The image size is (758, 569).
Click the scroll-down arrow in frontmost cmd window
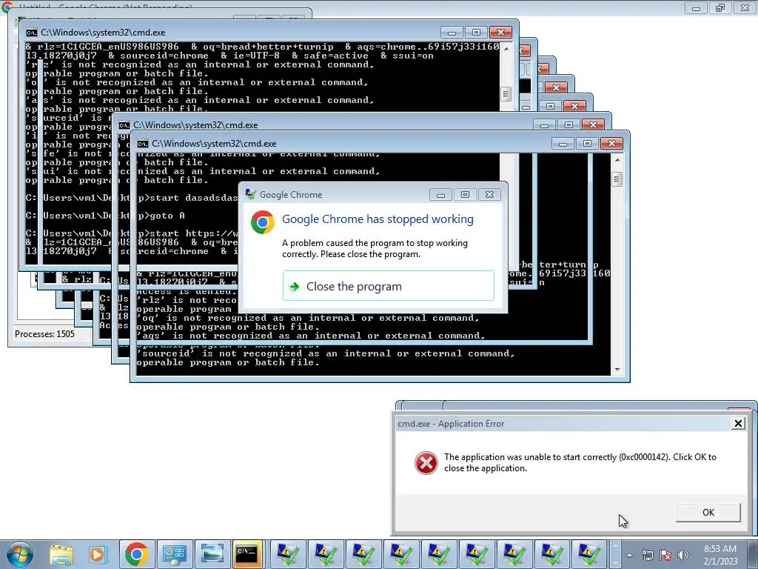[617, 370]
